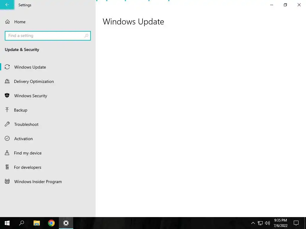Open Find my device settings
This screenshot has width=306, height=229.
coord(48,153)
